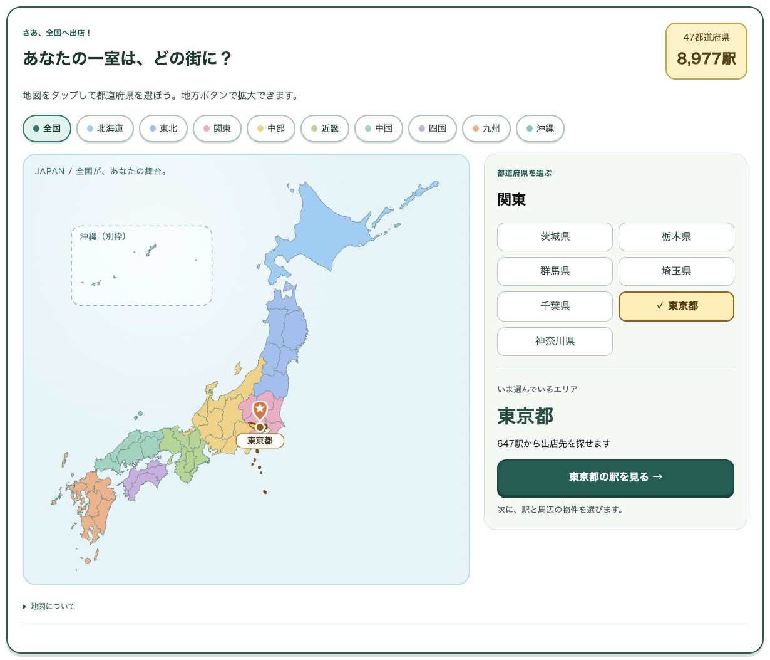Pick 茨城県 from prefecture list
This screenshot has width=770, height=660.
[555, 237]
